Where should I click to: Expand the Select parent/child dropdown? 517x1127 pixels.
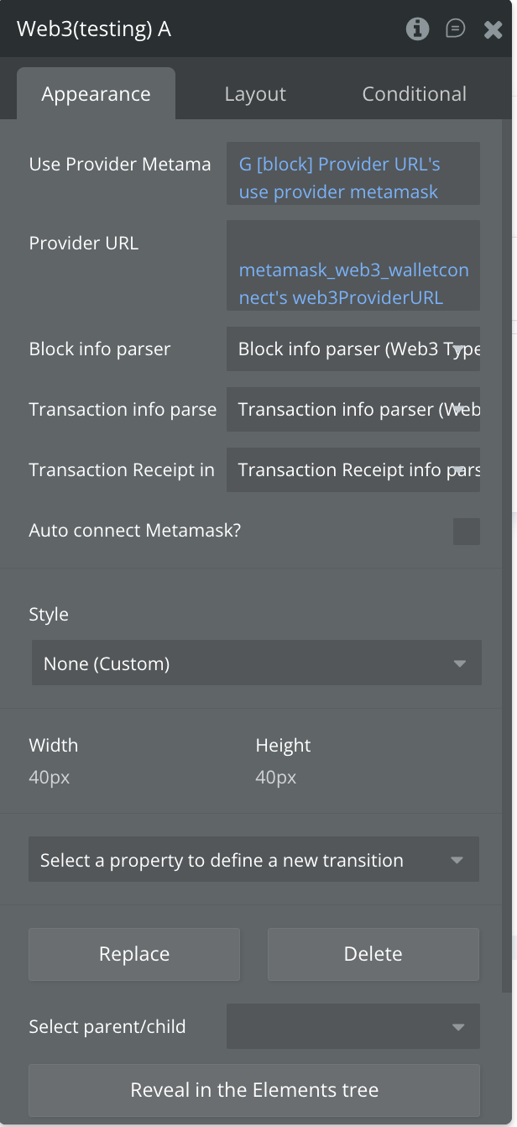coord(353,1026)
